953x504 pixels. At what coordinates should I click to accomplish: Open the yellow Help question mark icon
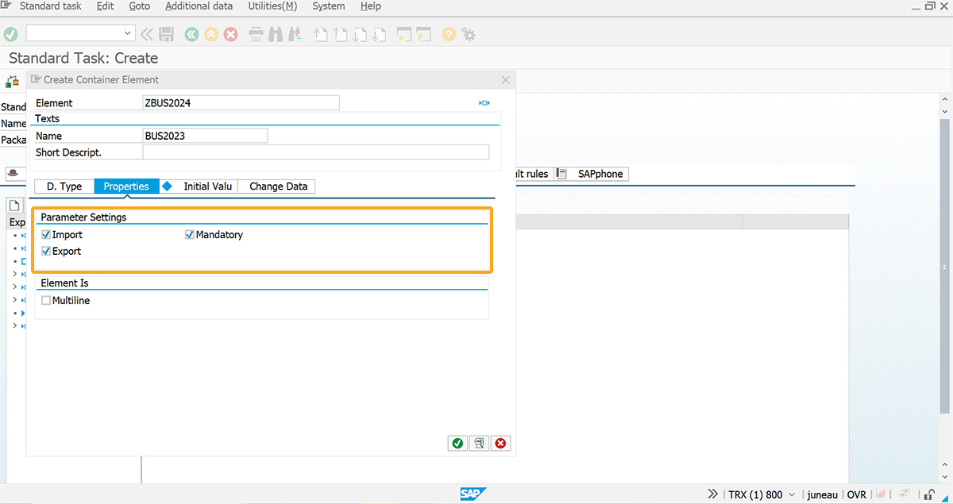(x=449, y=34)
